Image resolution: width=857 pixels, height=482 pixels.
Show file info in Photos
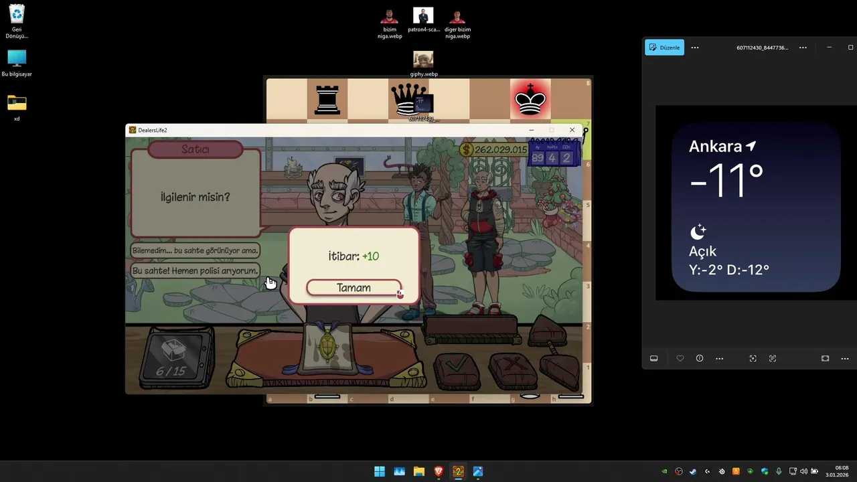click(700, 359)
